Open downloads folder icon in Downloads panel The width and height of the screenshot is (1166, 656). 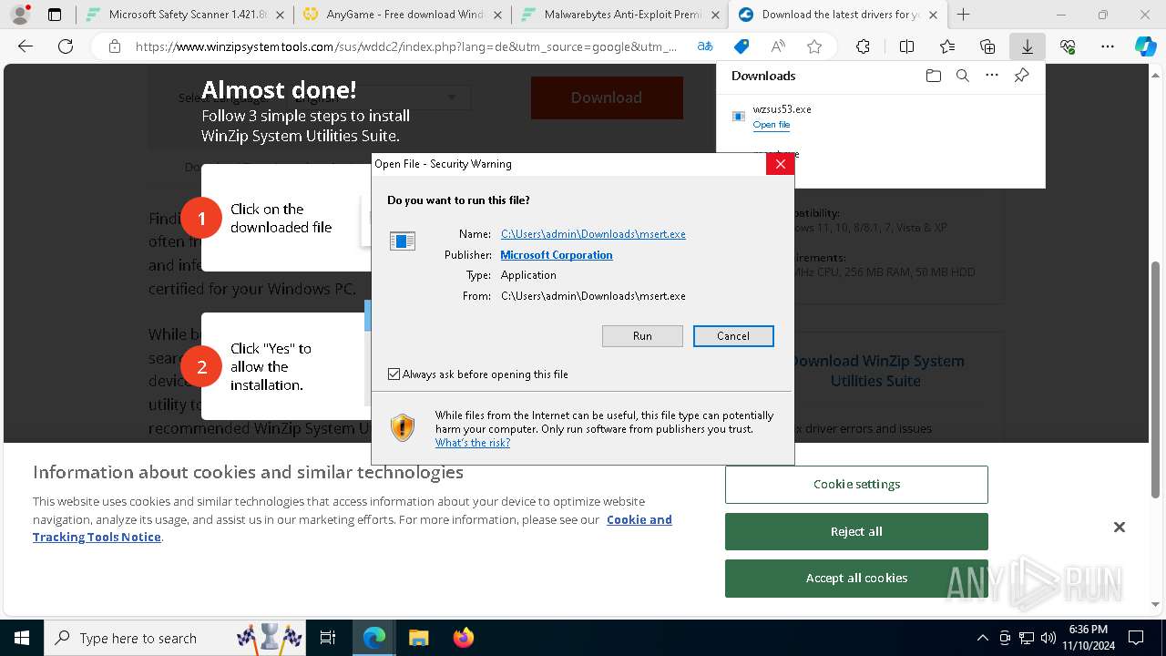(x=933, y=76)
